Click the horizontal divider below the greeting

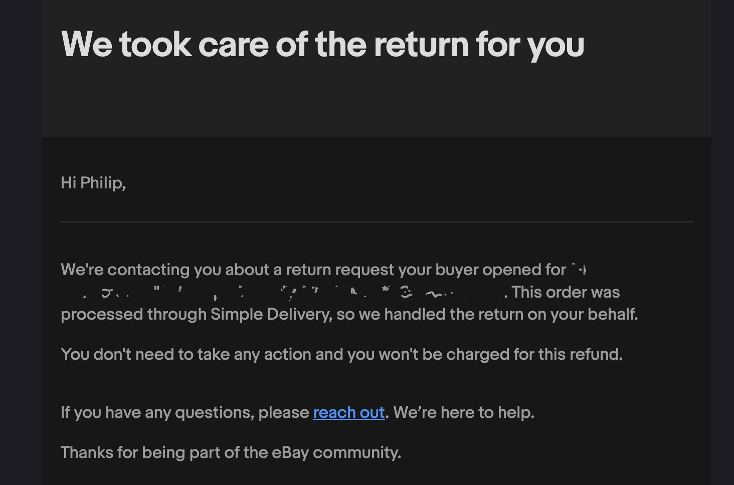pos(377,221)
